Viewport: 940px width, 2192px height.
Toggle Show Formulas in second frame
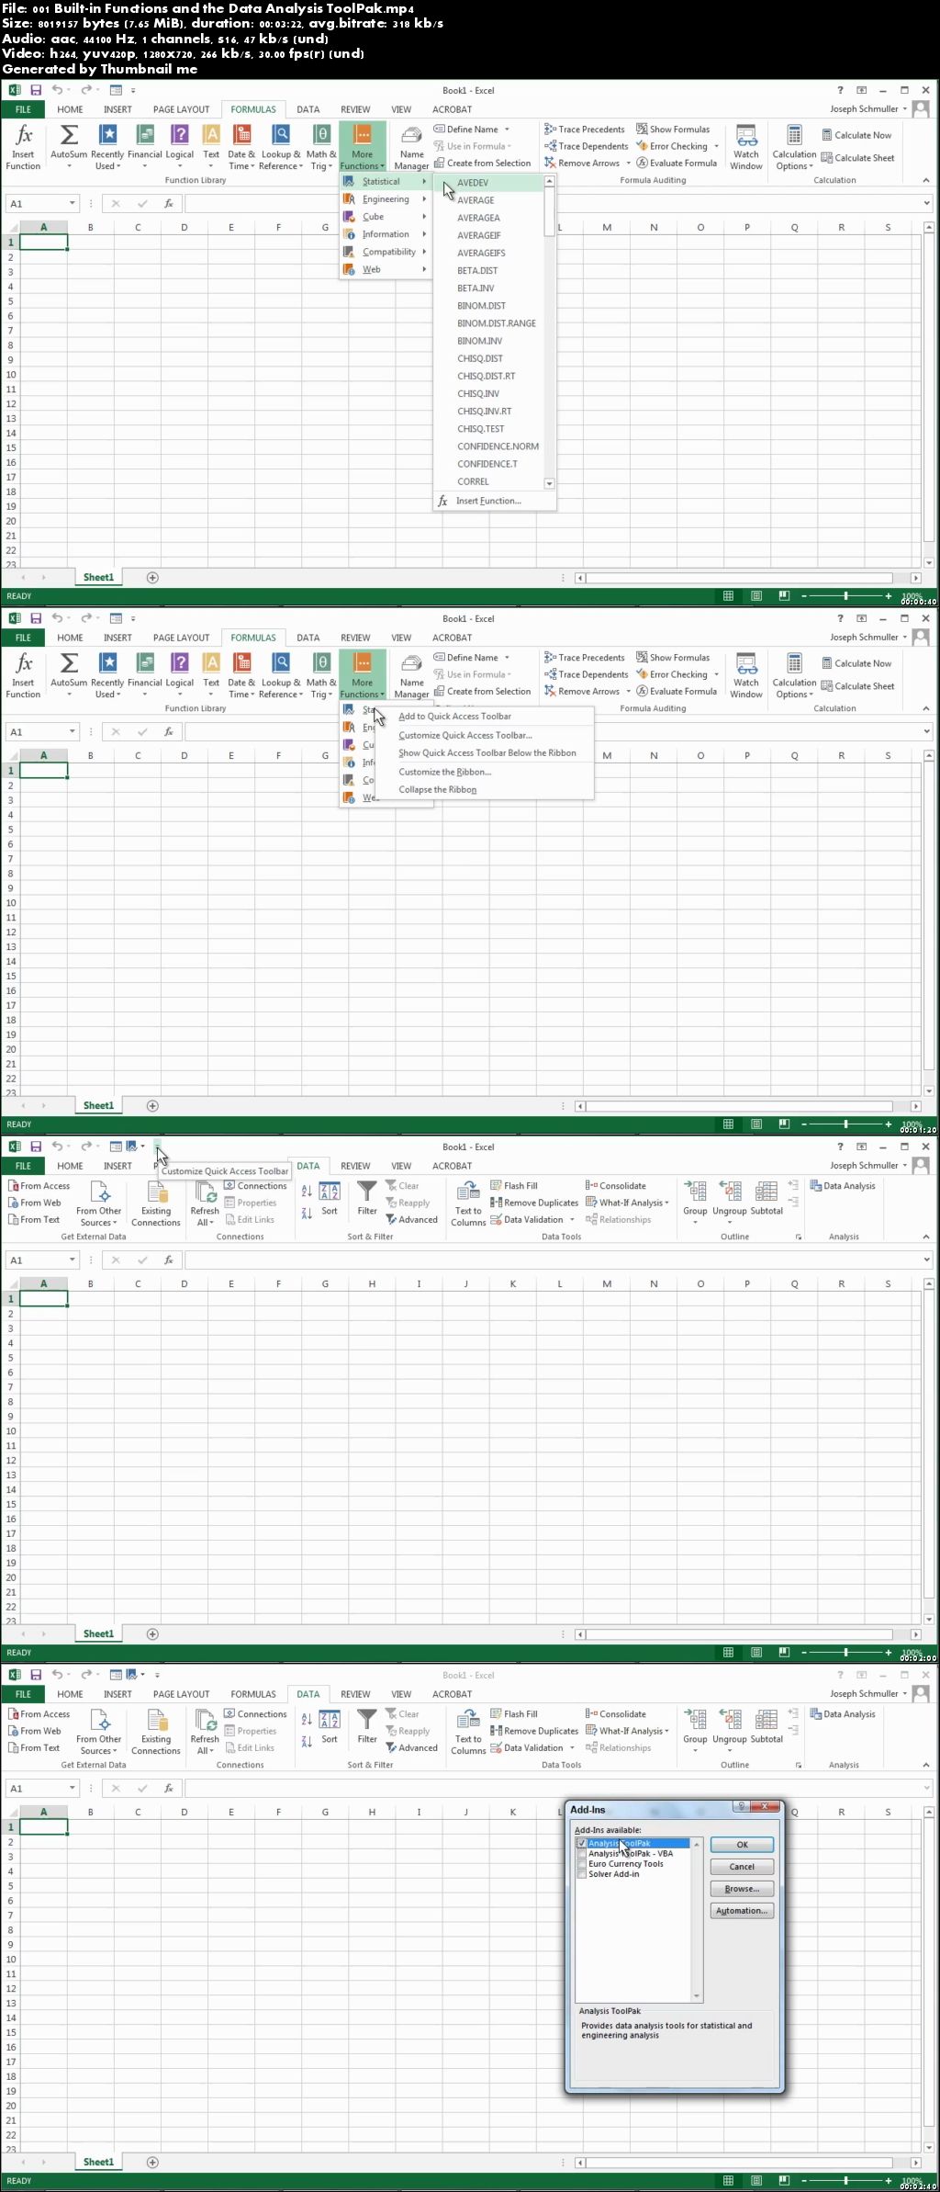coord(673,658)
